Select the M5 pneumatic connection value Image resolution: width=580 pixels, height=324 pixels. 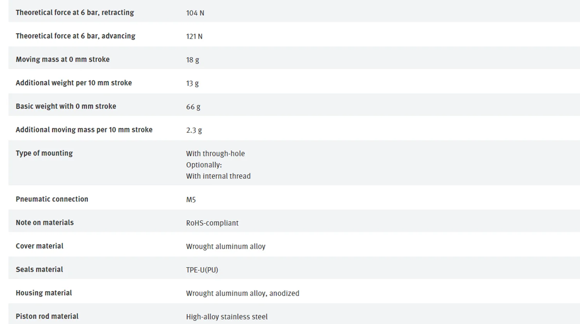pos(191,200)
